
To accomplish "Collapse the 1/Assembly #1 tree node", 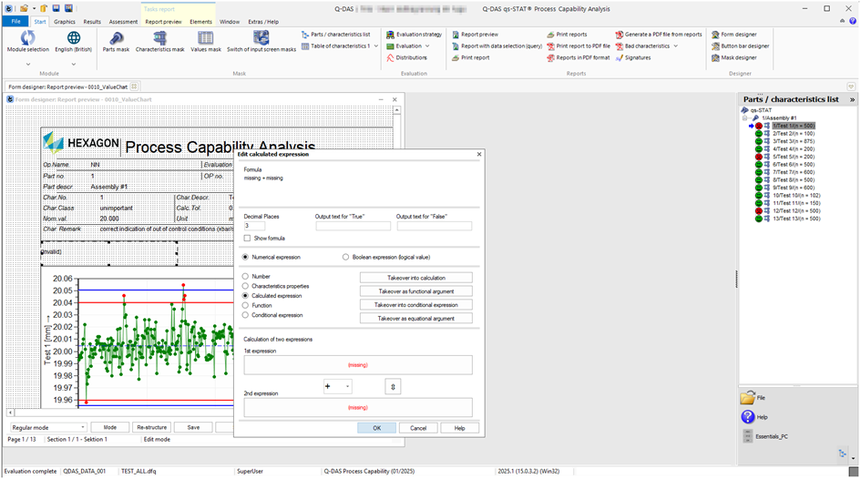I will point(745,118).
